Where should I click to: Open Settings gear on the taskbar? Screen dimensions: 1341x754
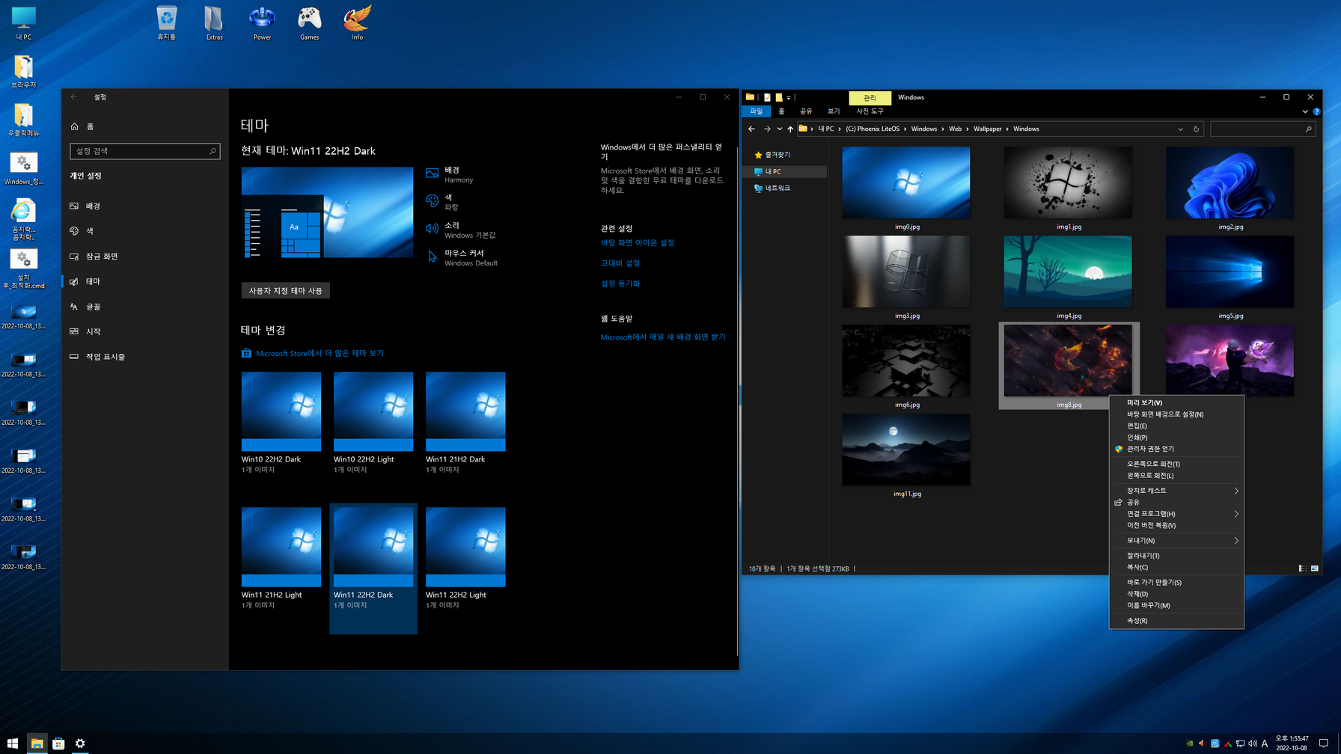[x=80, y=743]
